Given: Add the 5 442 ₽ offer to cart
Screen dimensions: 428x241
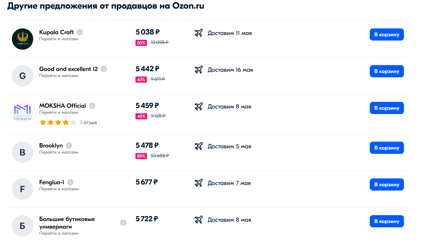Looking at the screenshot, I should pos(387,71).
